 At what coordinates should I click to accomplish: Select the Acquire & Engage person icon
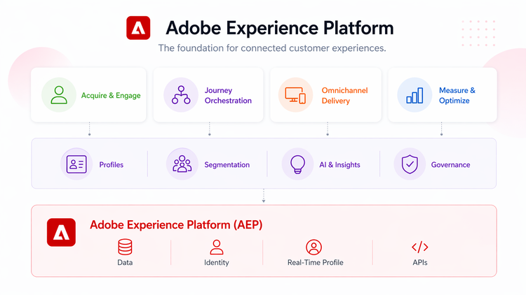(60, 95)
